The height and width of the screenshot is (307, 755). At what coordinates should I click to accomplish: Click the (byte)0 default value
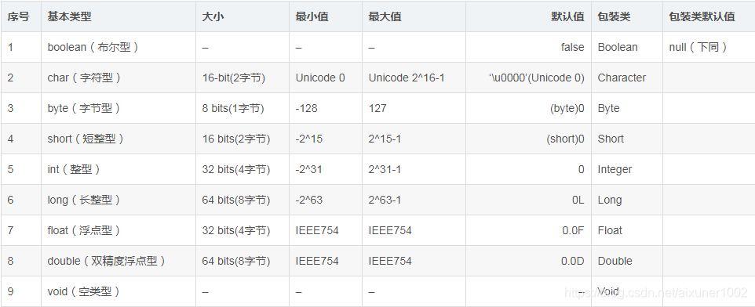(x=567, y=108)
